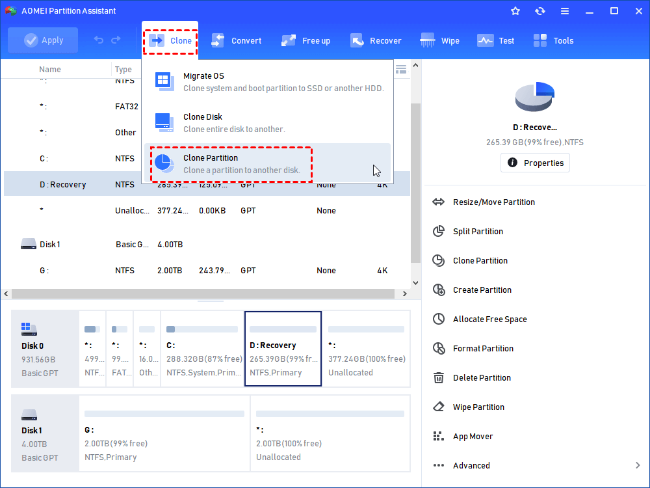The height and width of the screenshot is (488, 650).
Task: Open the Convert menu
Action: (237, 40)
